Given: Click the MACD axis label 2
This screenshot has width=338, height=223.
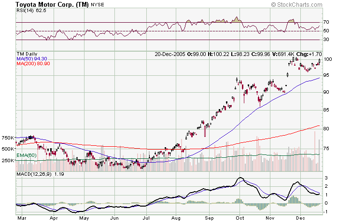Looking at the screenshot, I should tap(326, 186).
